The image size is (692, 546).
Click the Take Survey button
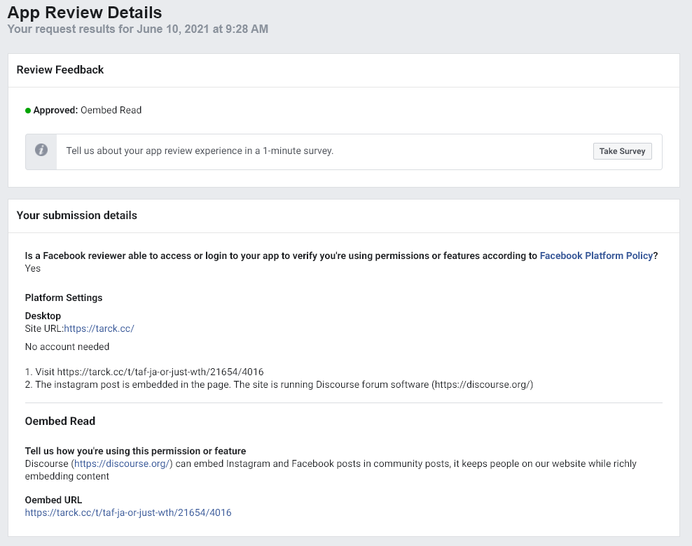(622, 151)
